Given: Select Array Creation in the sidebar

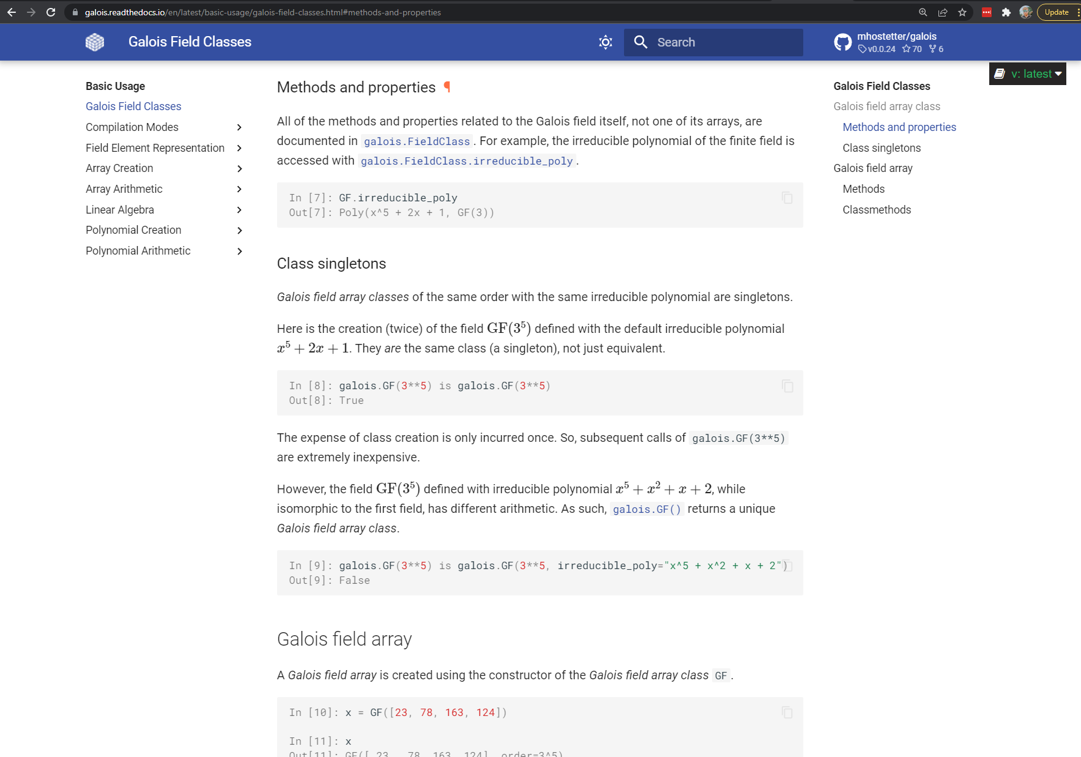Looking at the screenshot, I should 119,168.
